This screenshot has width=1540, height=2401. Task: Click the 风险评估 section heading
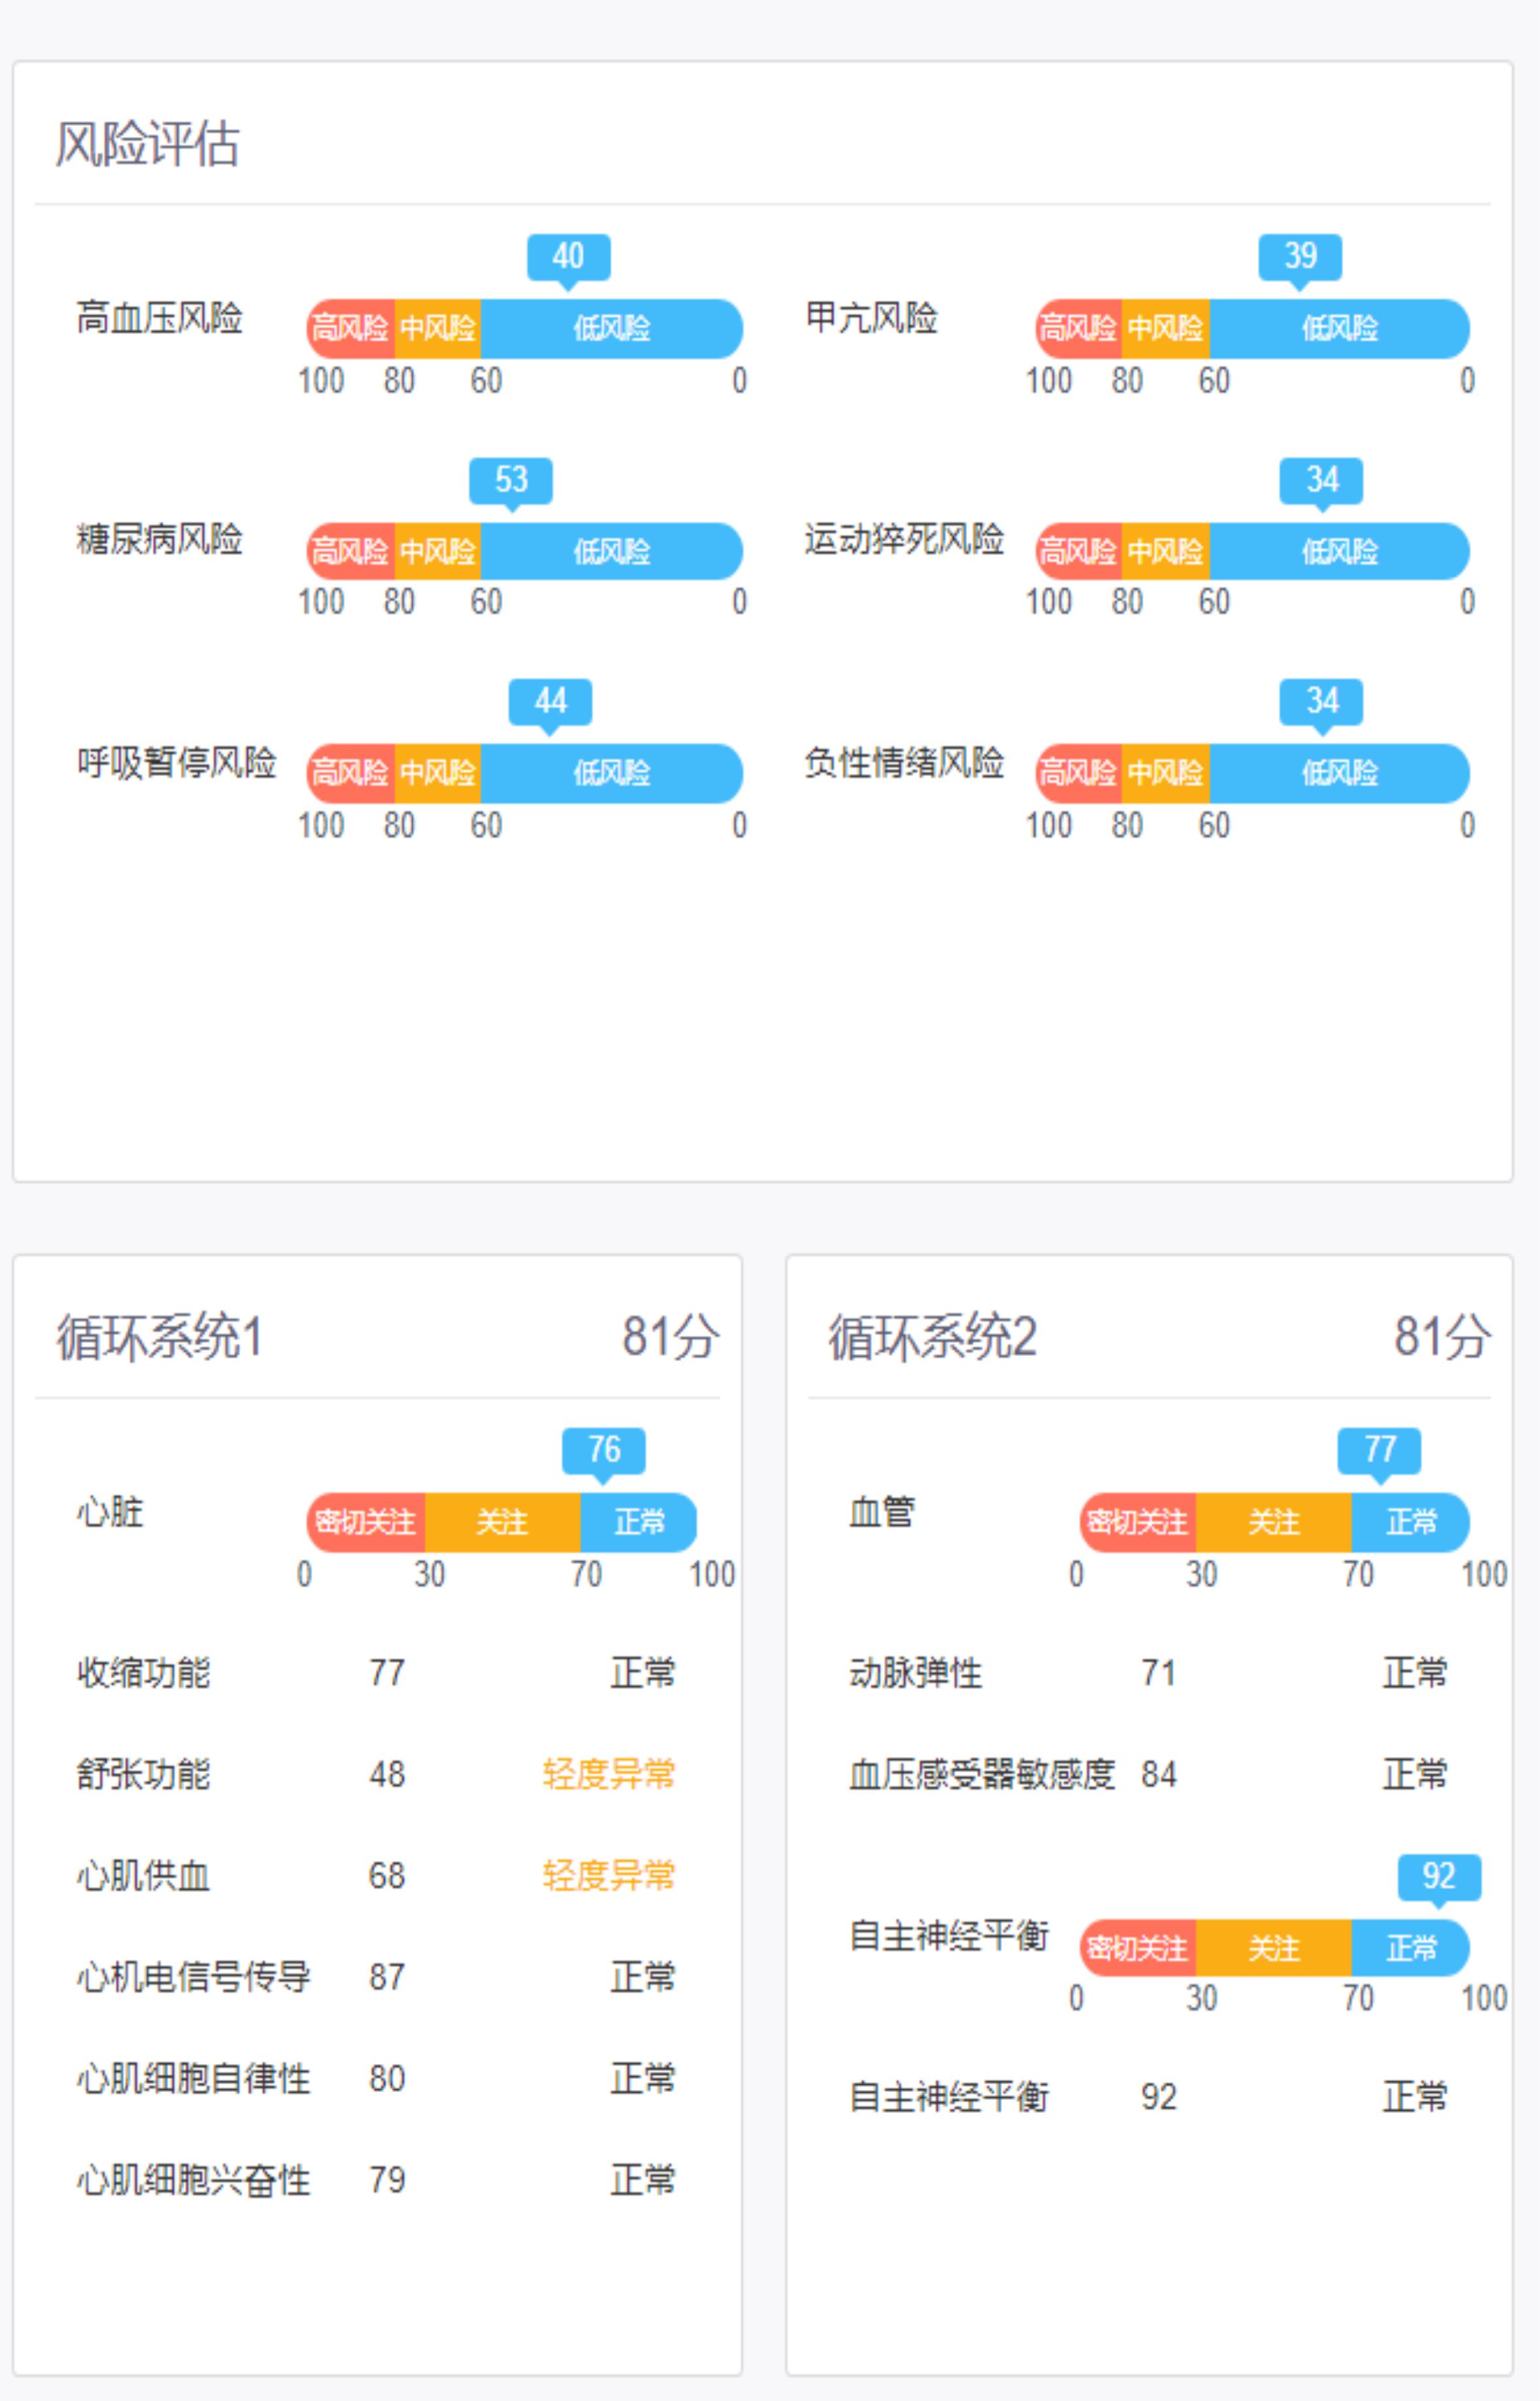tap(147, 144)
